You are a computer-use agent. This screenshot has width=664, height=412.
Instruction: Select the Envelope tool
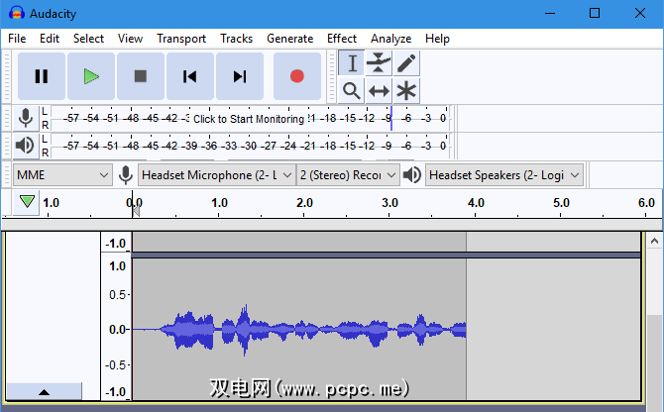pos(379,63)
